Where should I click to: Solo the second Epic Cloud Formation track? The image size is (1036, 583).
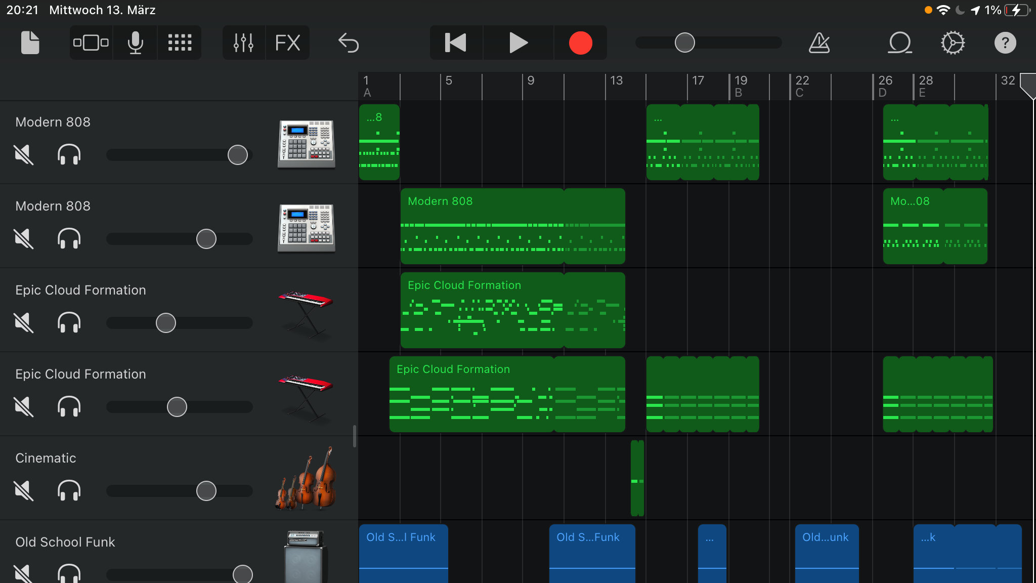click(69, 406)
